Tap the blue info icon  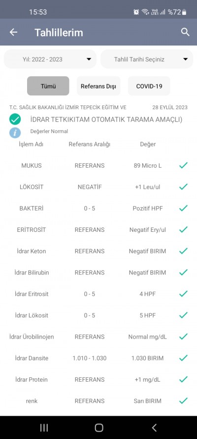pyautogui.click(x=15, y=132)
